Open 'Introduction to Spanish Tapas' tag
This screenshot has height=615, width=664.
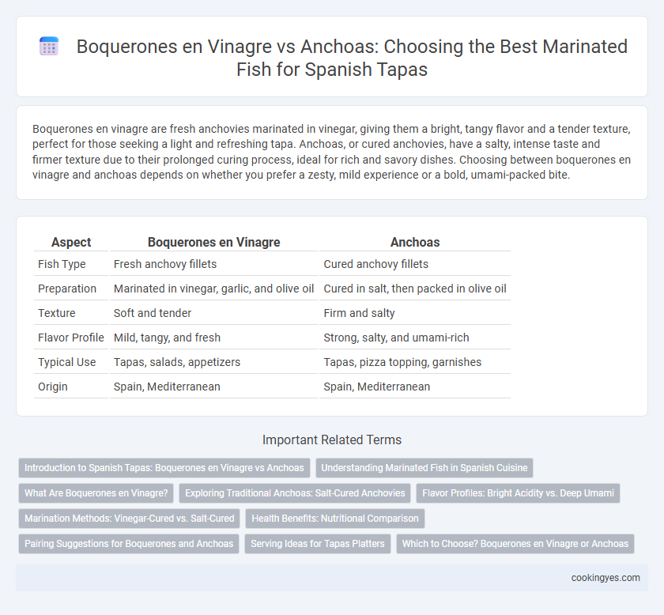coord(164,468)
